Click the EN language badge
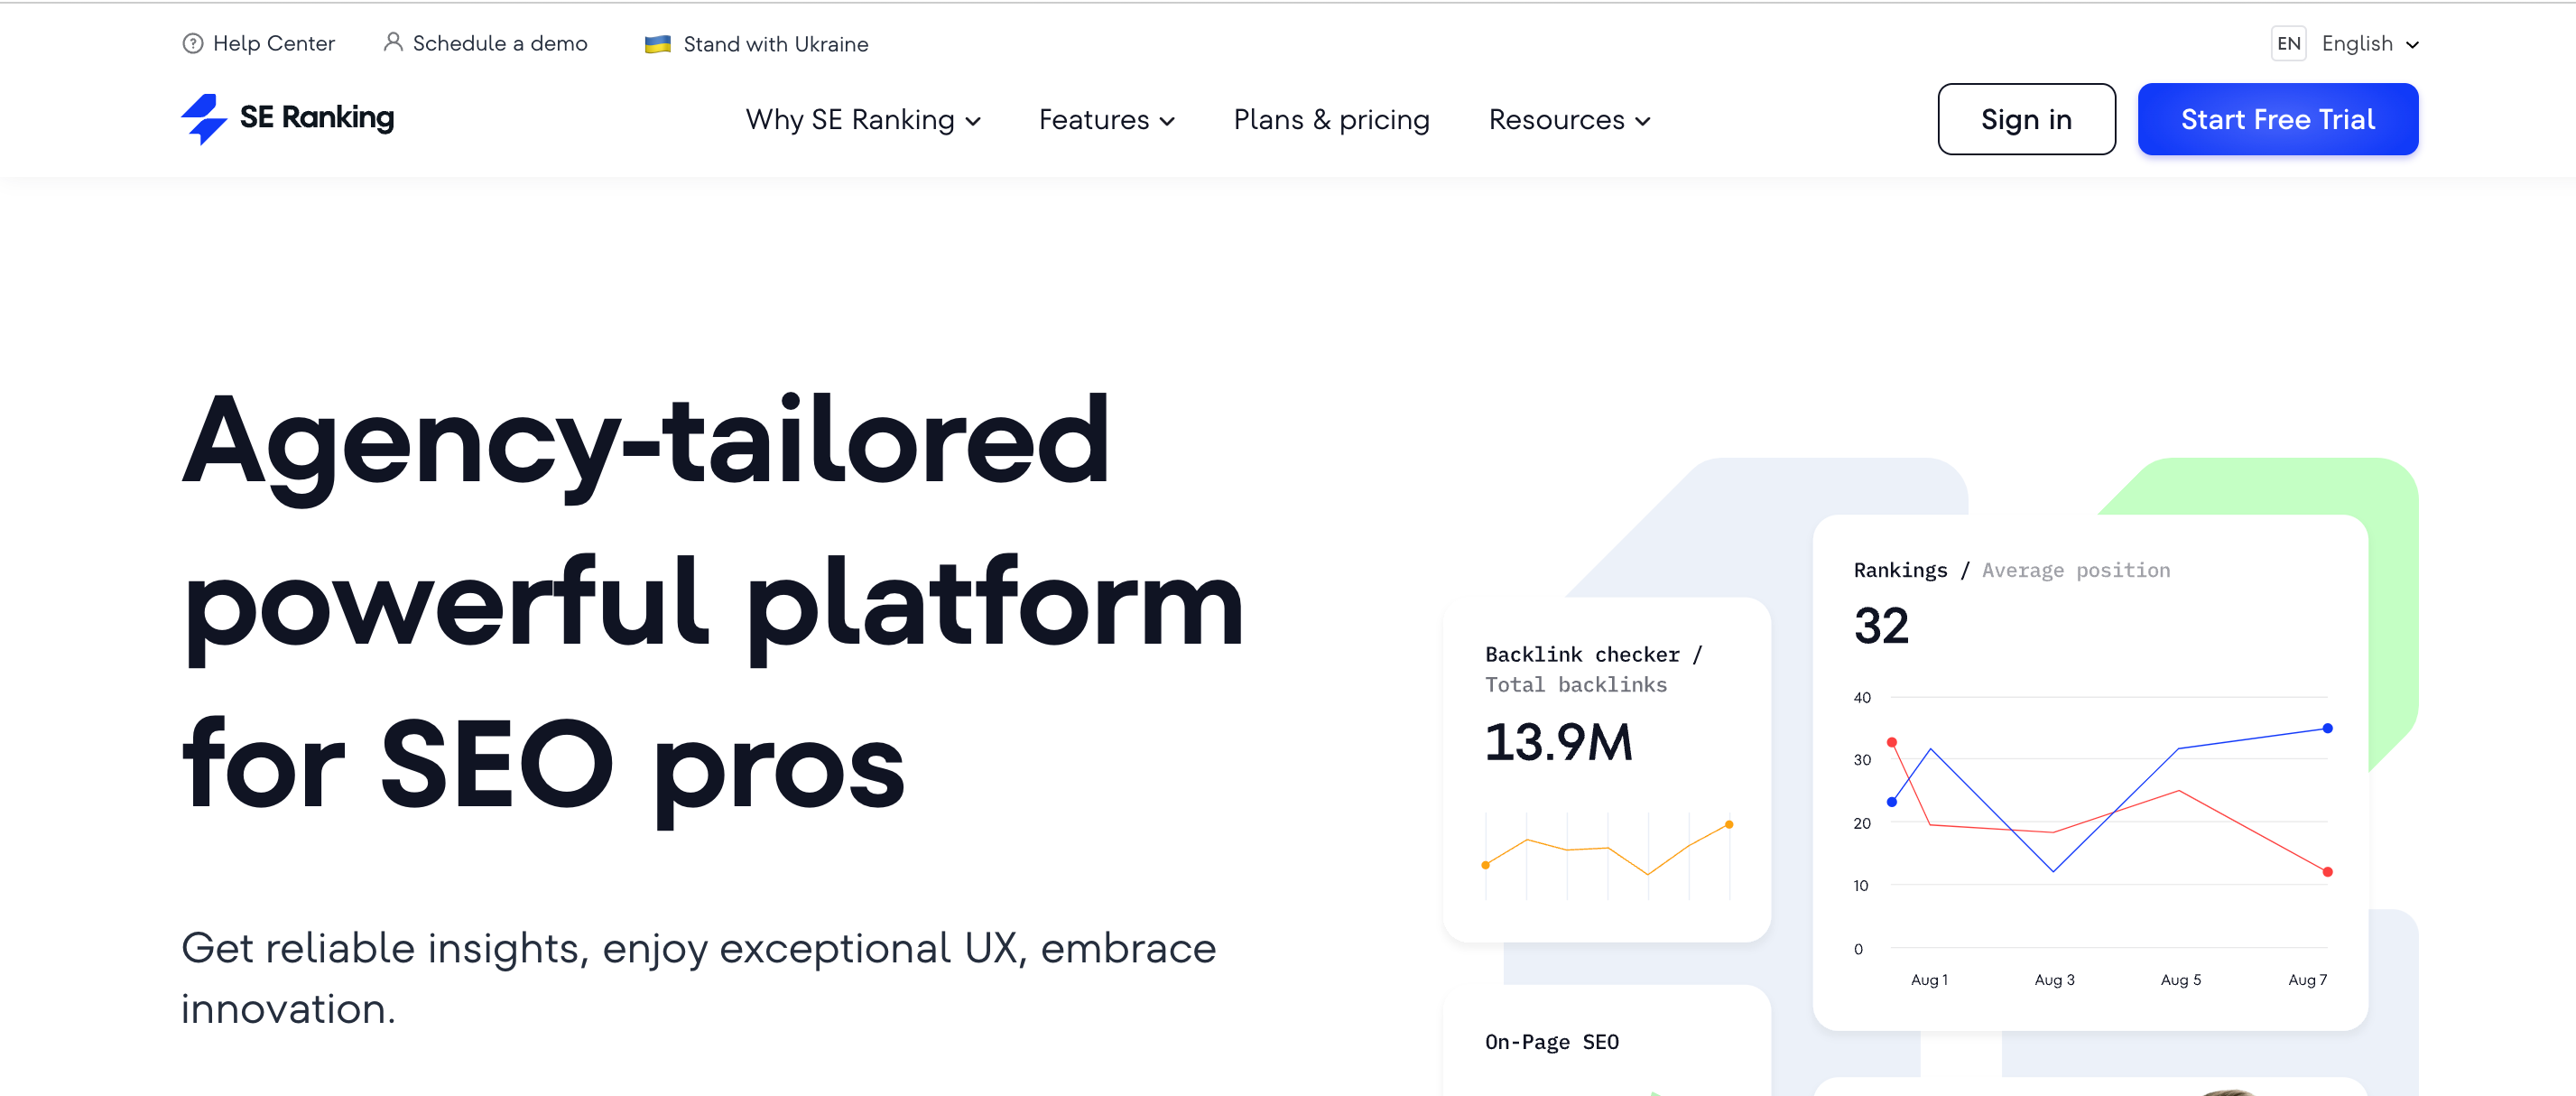2576x1096 pixels. [2288, 44]
